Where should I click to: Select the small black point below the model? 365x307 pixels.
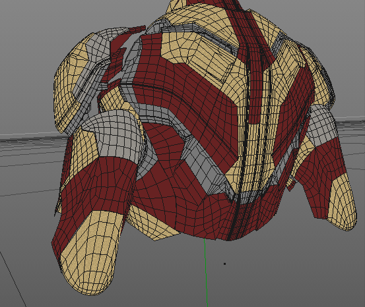click(x=224, y=264)
